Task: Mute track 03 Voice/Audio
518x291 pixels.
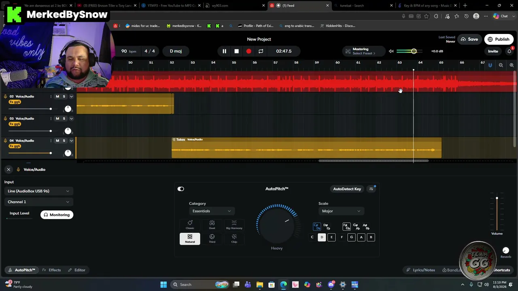Action: pyautogui.click(x=57, y=118)
